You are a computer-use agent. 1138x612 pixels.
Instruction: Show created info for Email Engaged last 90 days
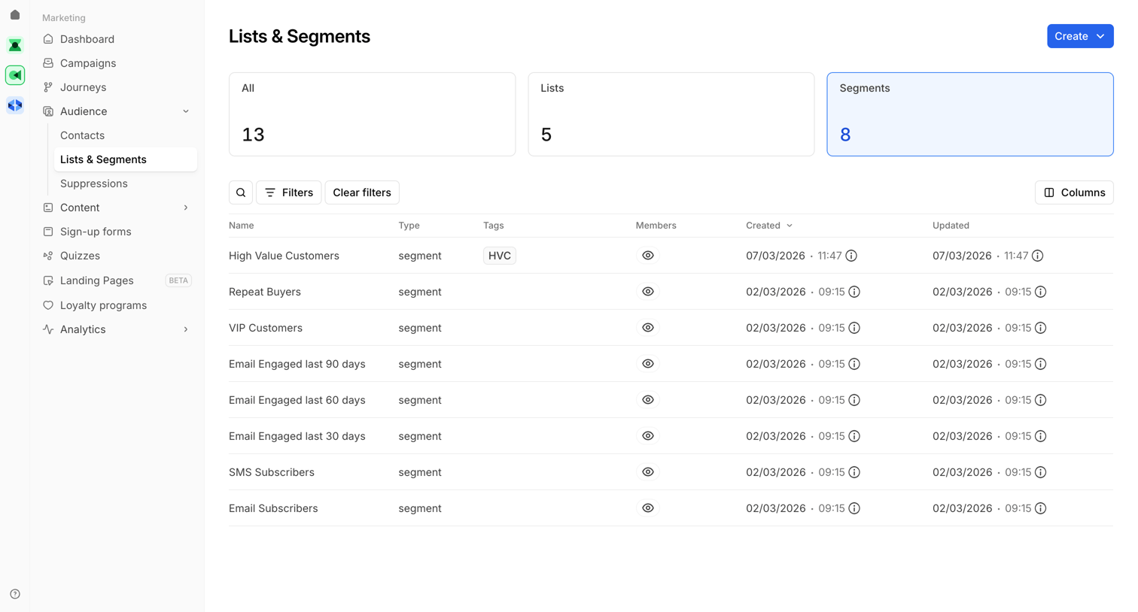[x=854, y=364]
